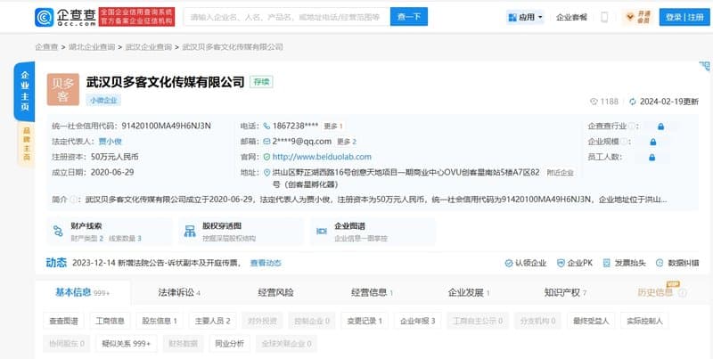The width and height of the screenshot is (713, 359).
Task: Open website http://www.beiduolab.com
Action: [x=322, y=157]
